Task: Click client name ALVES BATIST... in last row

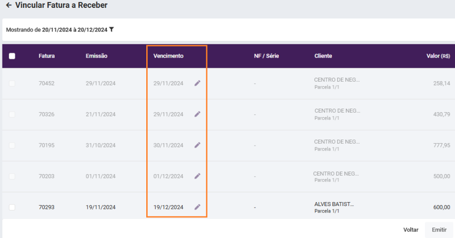Action: point(334,204)
